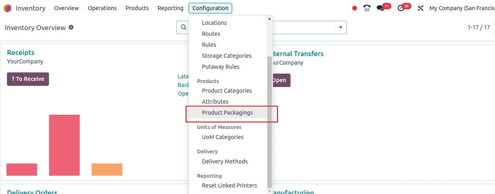Click the tallest red bar in Receipts chart
The image size is (495, 194).
point(64,145)
